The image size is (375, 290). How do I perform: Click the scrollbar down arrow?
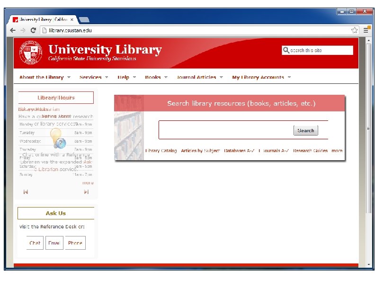point(368,264)
